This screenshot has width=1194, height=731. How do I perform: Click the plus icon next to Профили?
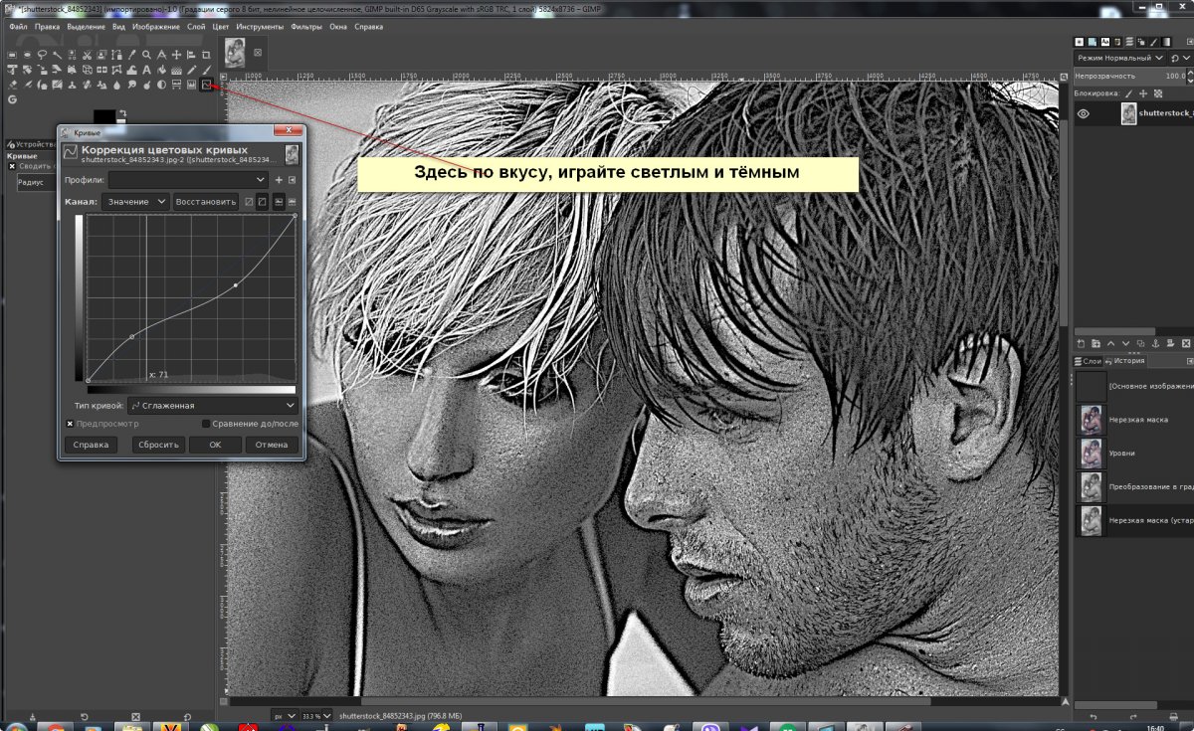point(279,180)
